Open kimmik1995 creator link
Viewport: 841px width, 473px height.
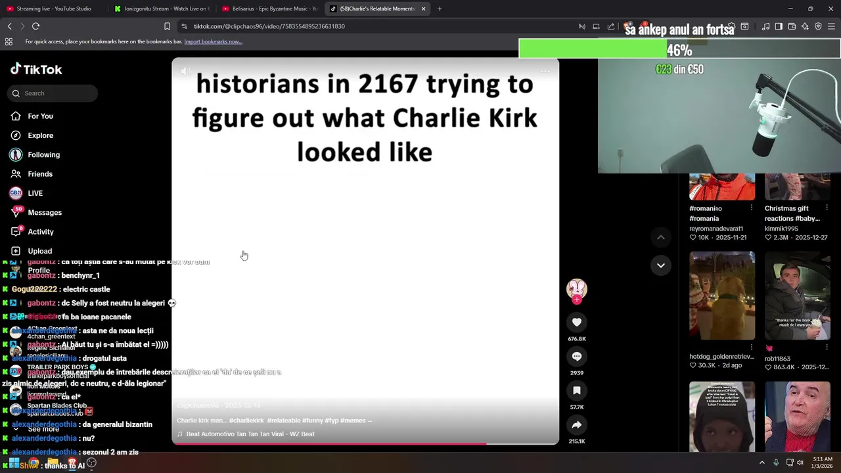click(x=781, y=229)
